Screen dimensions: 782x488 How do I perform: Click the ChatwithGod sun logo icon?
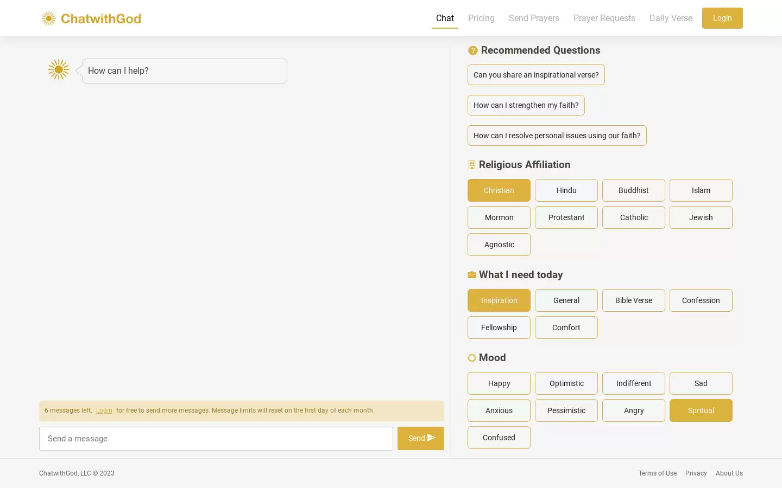[x=49, y=18]
